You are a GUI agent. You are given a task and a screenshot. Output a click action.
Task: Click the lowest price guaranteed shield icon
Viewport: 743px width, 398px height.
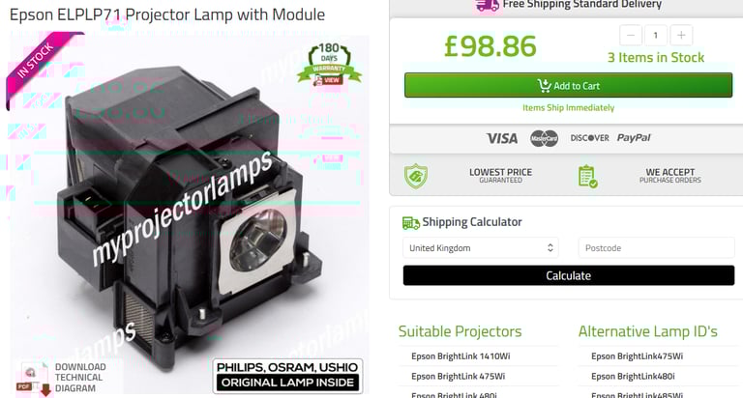[416, 176]
